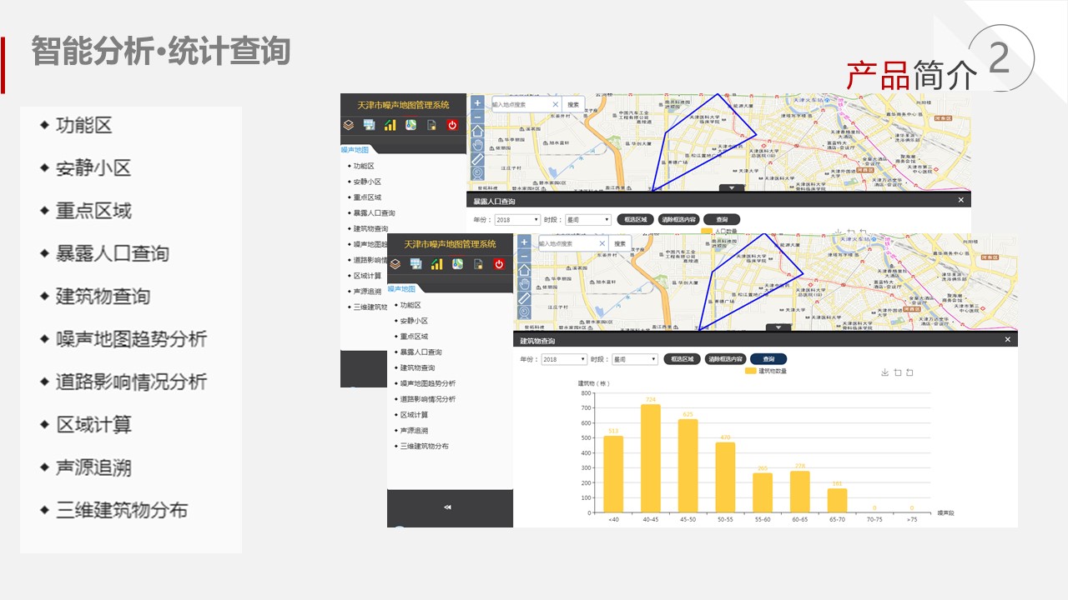The image size is (1068, 600).
Task: Open the 年份 dropdown in the 暴露人口查询 panel
Action: [x=517, y=220]
